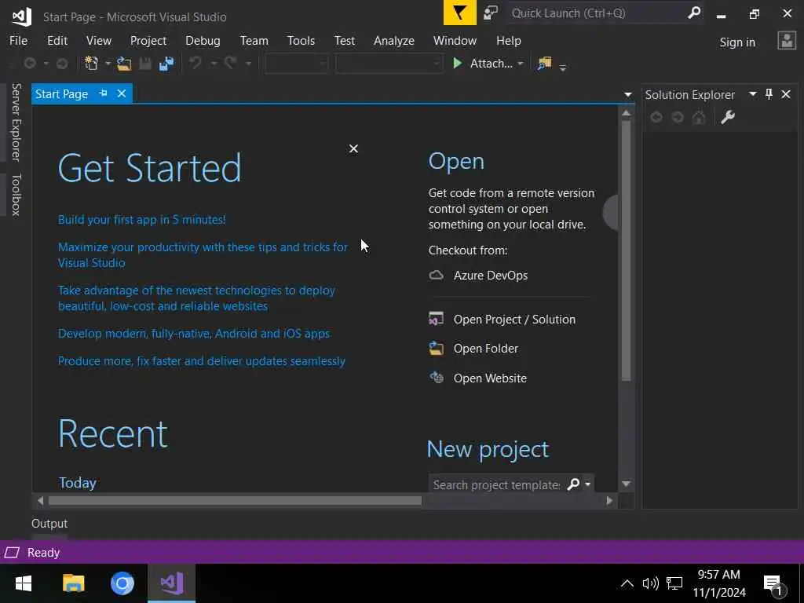Expand the New Project toolbar dropdown arrow
This screenshot has height=603, width=804.
tap(108, 64)
